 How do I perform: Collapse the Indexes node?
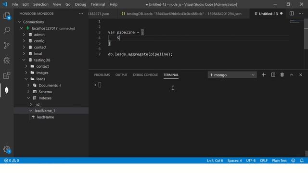click(29, 98)
